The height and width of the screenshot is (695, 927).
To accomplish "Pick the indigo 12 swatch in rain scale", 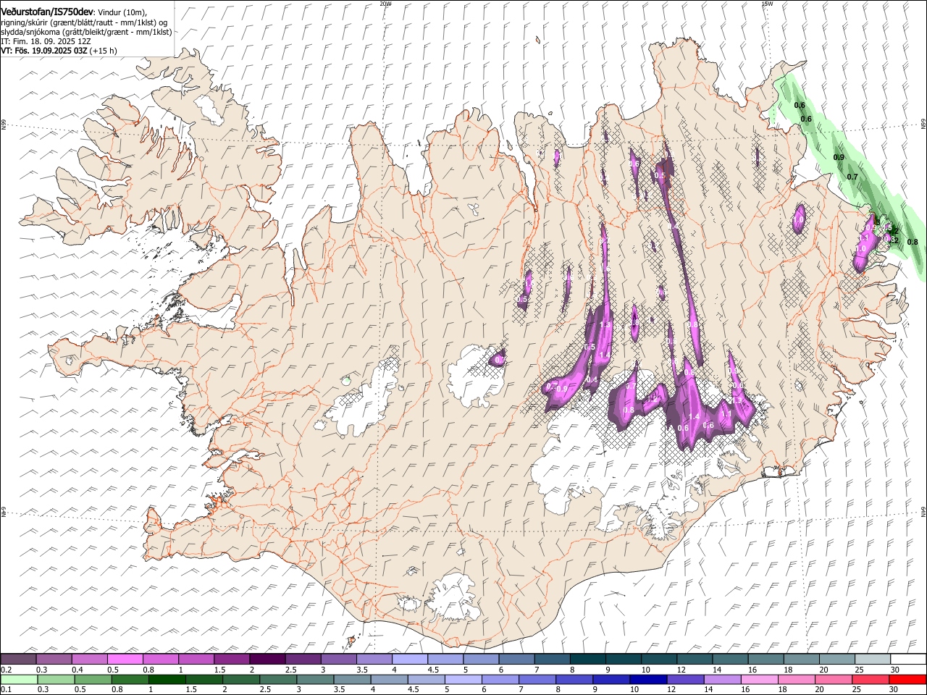I will tap(686, 680).
